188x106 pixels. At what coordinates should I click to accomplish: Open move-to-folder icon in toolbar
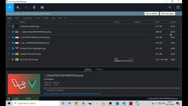coord(42,7)
